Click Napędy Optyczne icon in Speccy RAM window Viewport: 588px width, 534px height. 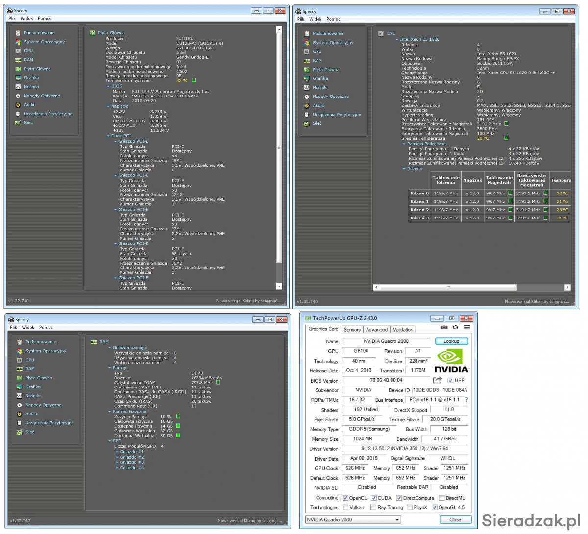pyautogui.click(x=20, y=405)
